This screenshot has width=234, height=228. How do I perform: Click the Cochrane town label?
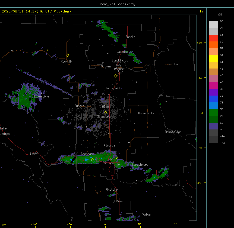pyautogui.click(x=87, y=154)
